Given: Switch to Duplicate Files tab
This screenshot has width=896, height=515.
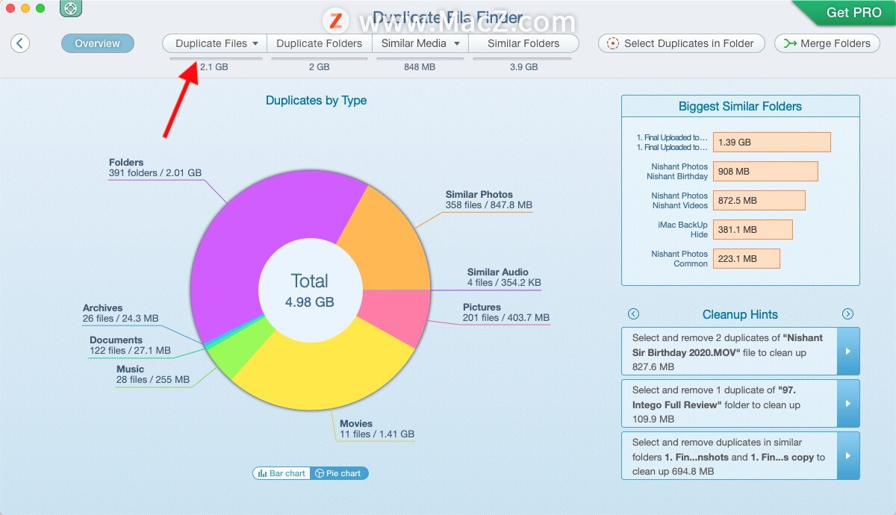Looking at the screenshot, I should 214,43.
